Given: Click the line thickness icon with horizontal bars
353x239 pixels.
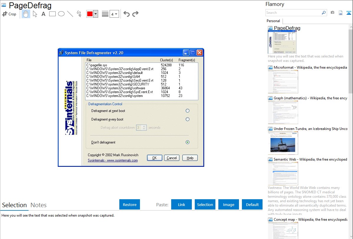Looking at the screenshot, I should 105,14.
